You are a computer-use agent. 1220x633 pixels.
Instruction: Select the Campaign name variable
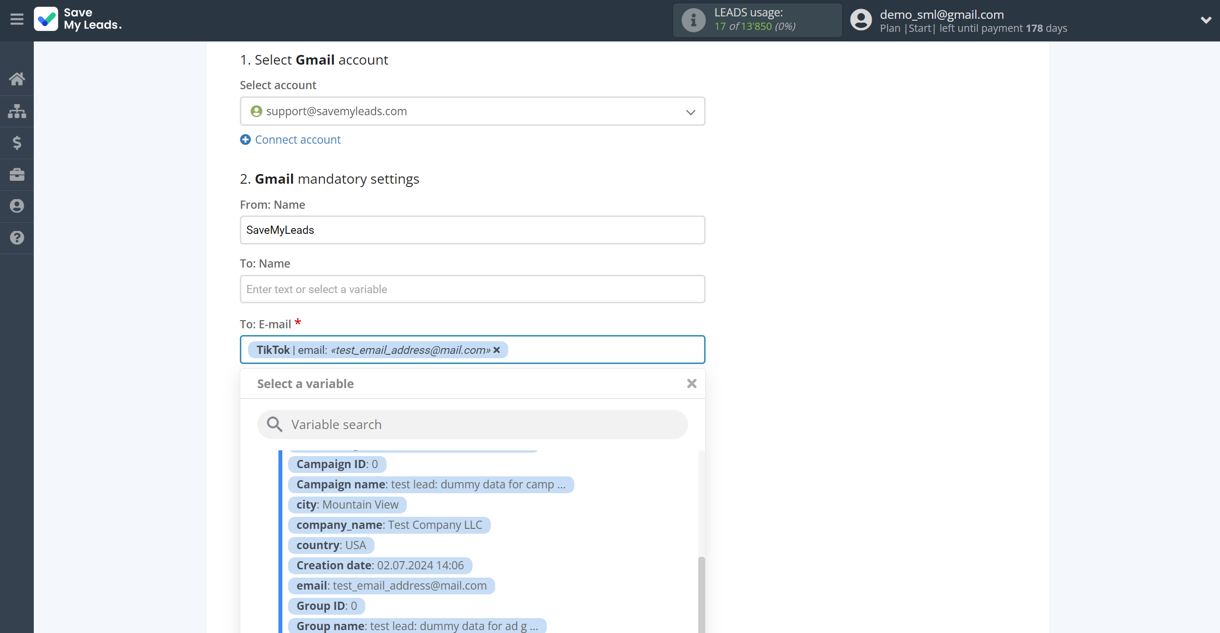pos(431,485)
